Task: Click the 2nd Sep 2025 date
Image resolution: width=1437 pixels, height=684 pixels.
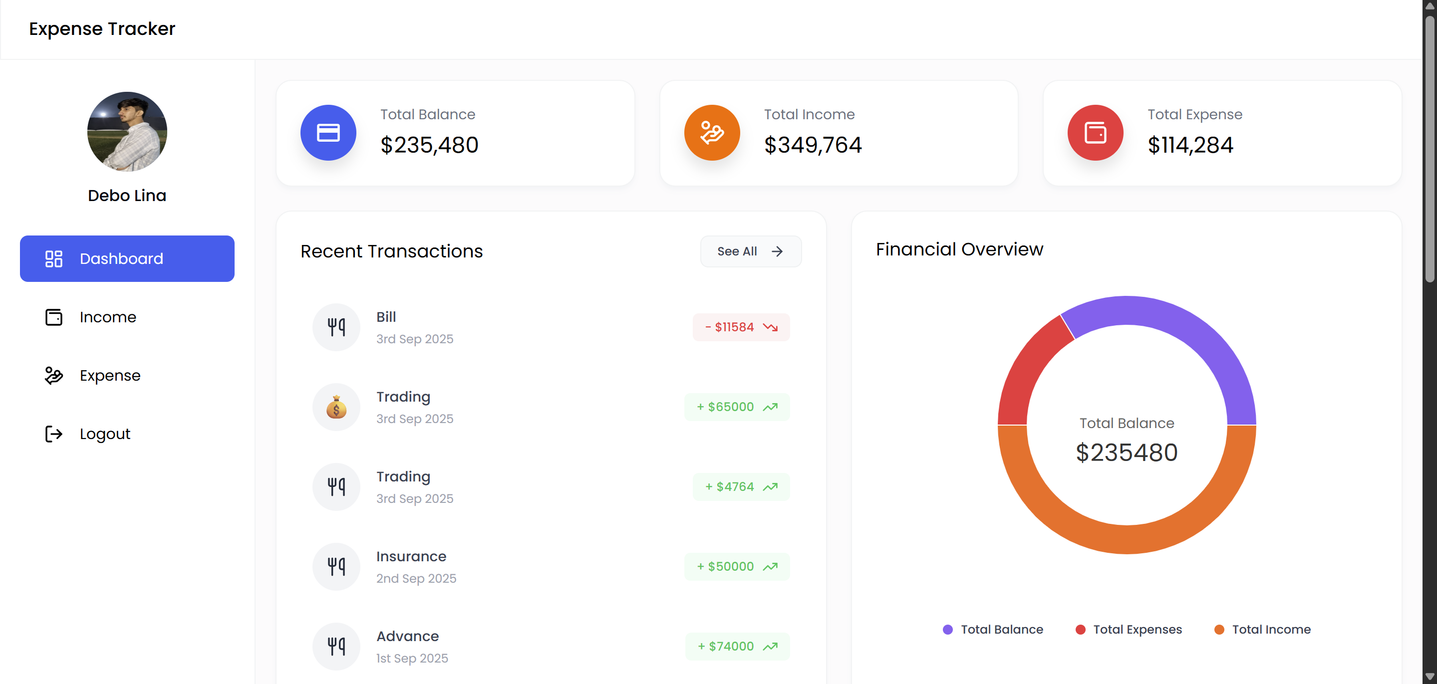Action: (x=416, y=579)
